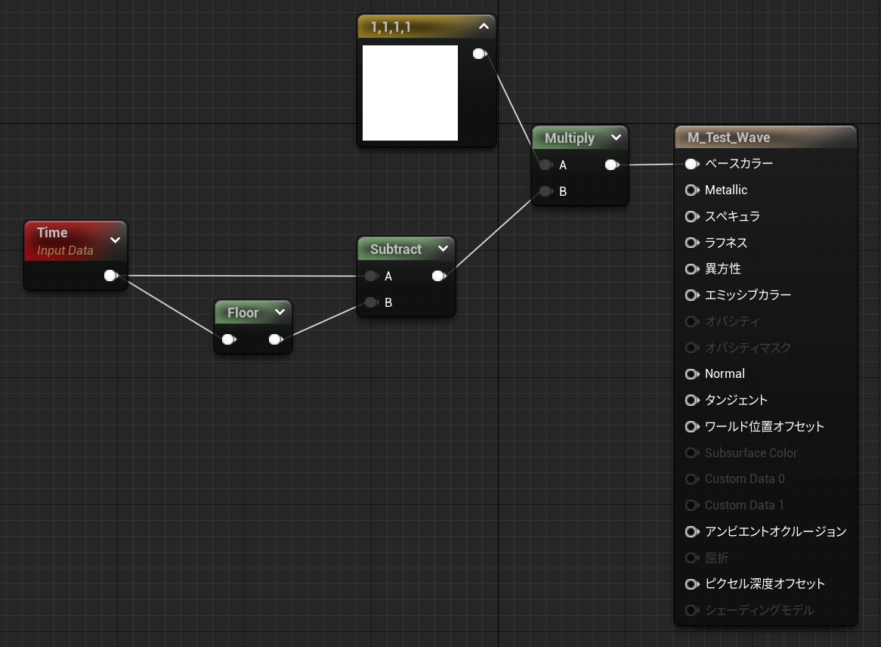The height and width of the screenshot is (647, 881).
Task: Click the タンジェント input pin
Action: pos(692,401)
